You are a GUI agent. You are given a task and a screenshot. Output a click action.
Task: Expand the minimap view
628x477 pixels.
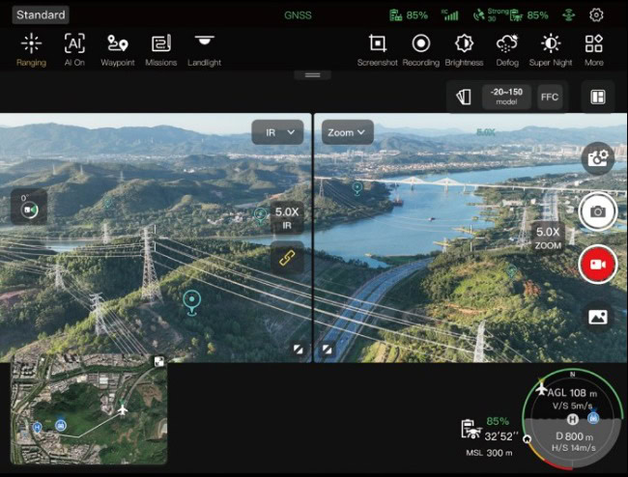click(x=159, y=362)
